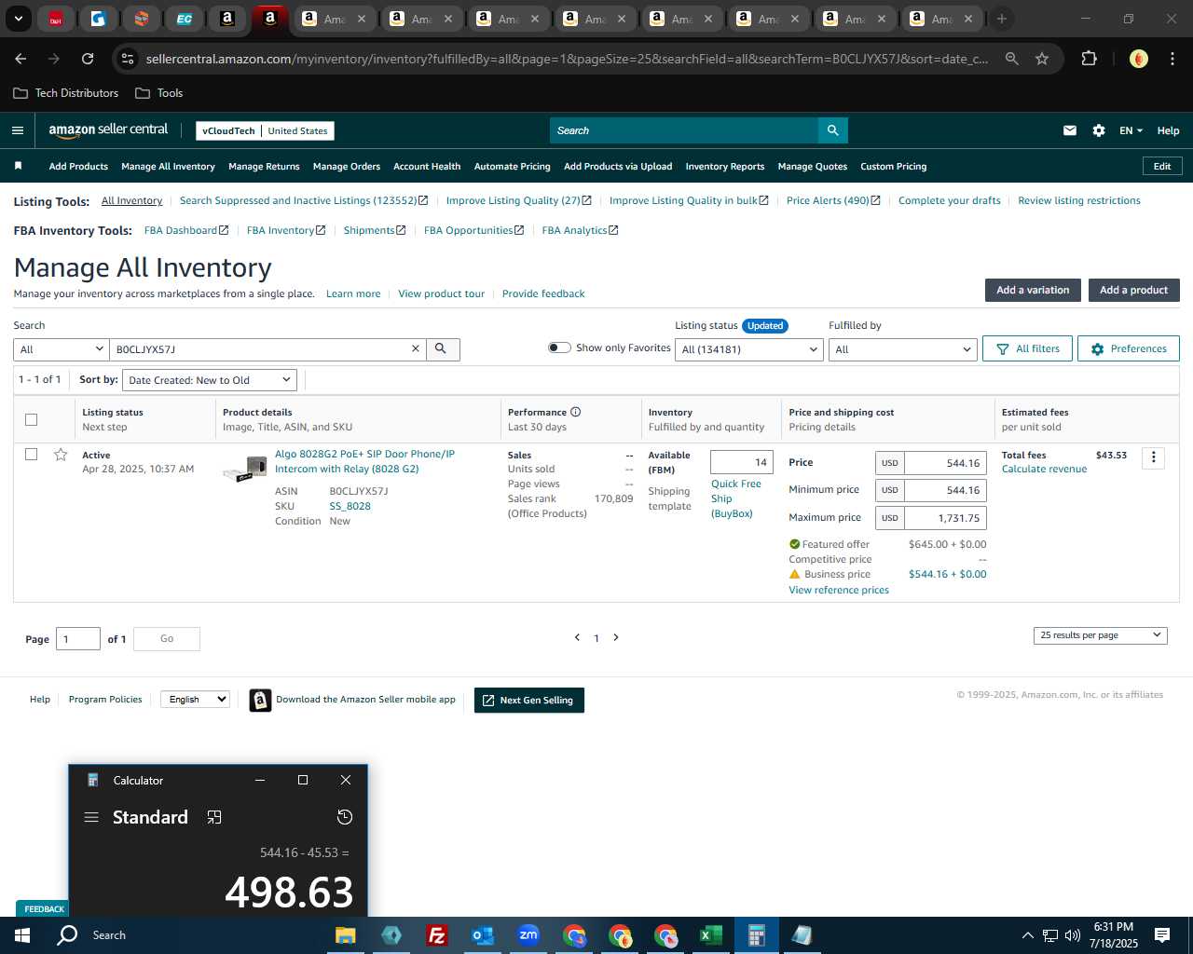Clear the B0CLJYX57J search term
The image size is (1193, 954).
pyautogui.click(x=416, y=349)
